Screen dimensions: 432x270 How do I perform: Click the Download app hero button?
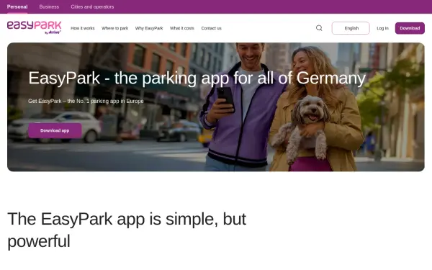point(55,130)
